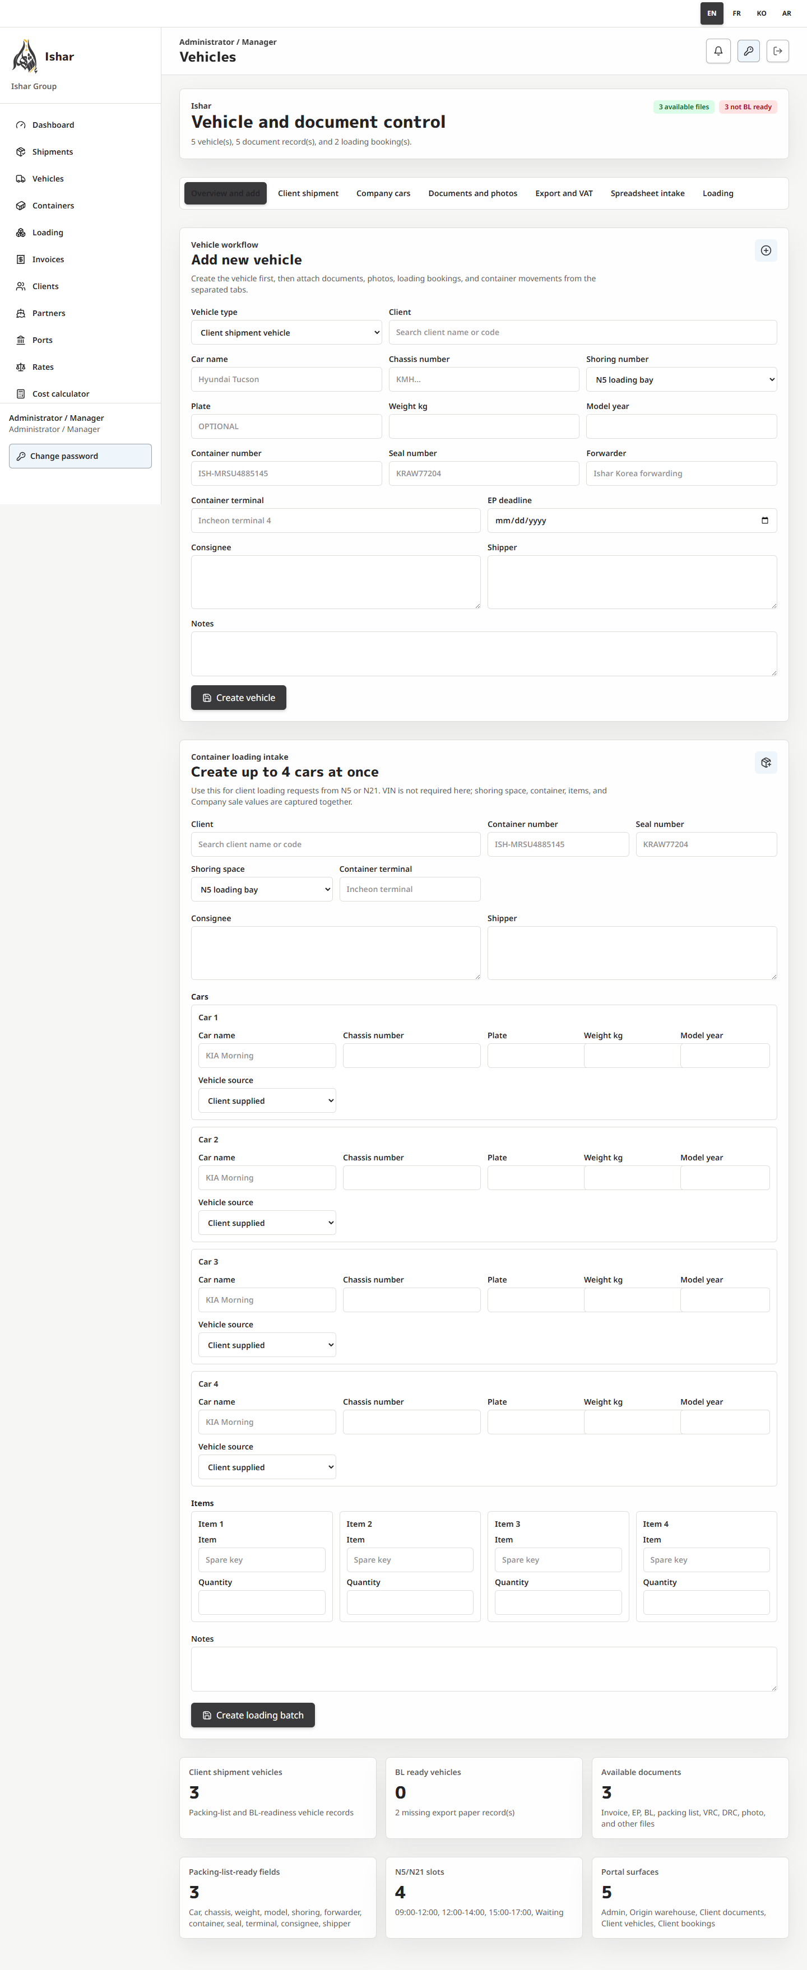Focus Item 3 Quantity field

pyautogui.click(x=558, y=1602)
